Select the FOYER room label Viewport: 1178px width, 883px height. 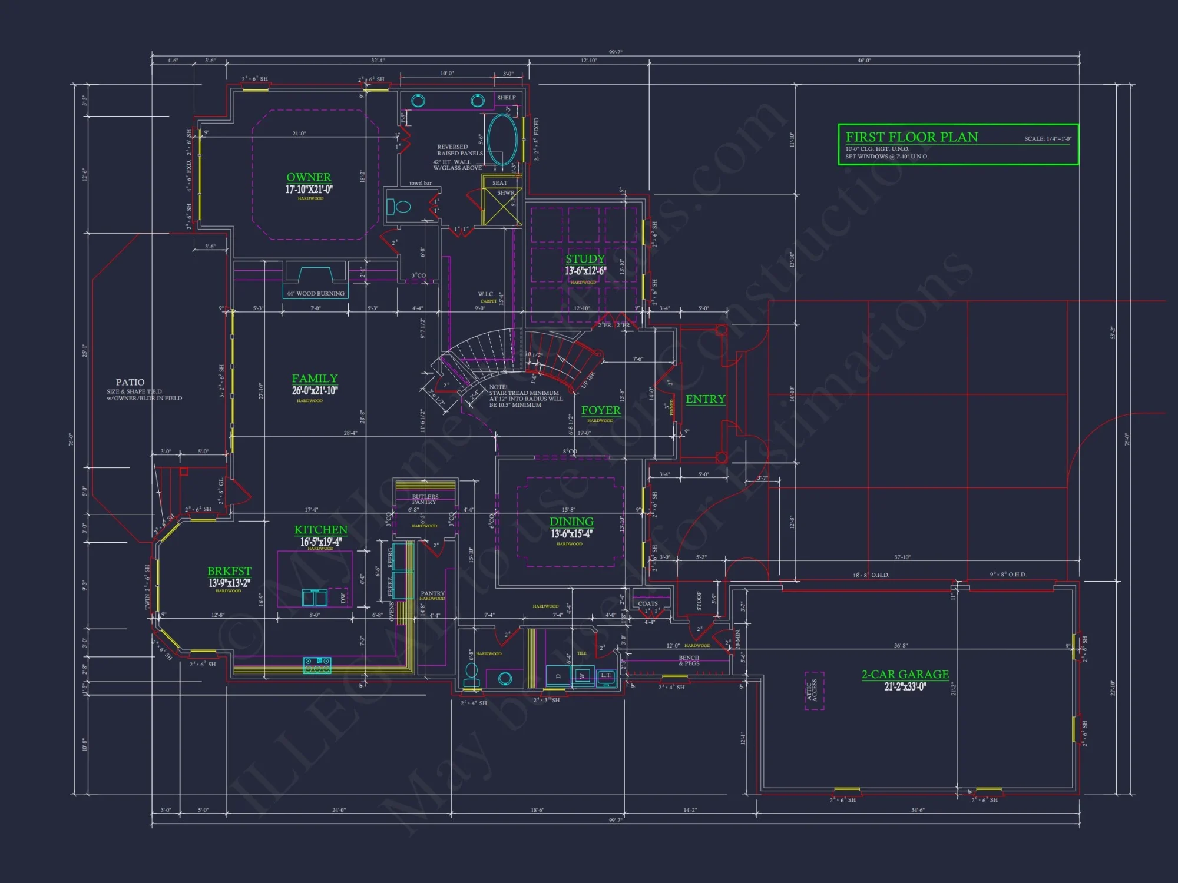point(601,410)
